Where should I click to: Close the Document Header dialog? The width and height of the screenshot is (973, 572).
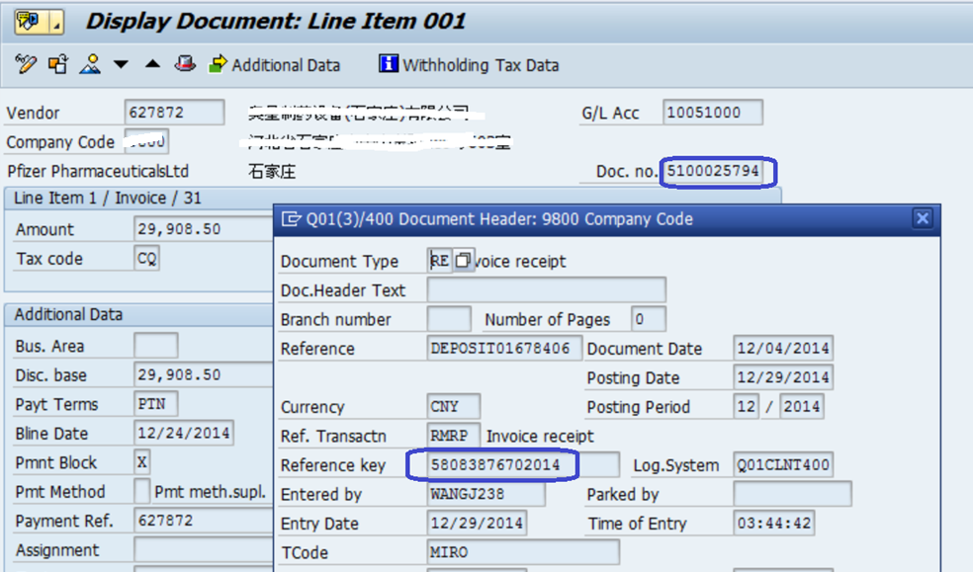pyautogui.click(x=923, y=218)
